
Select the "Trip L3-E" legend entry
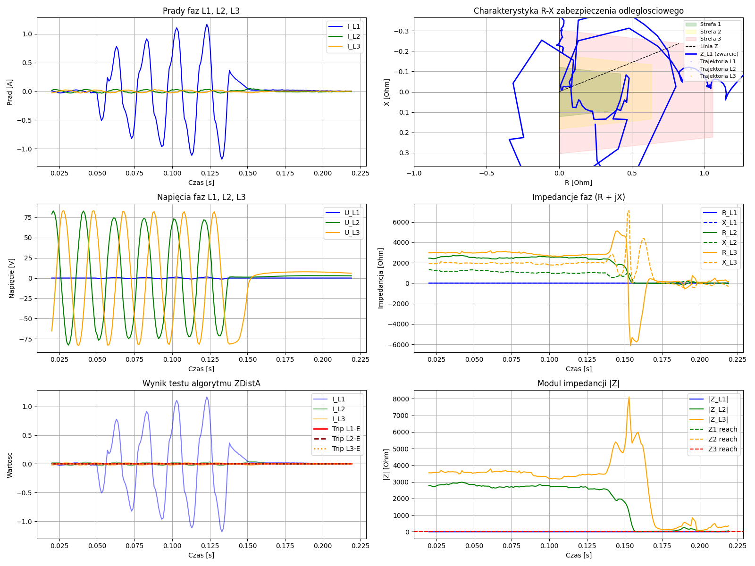point(346,449)
